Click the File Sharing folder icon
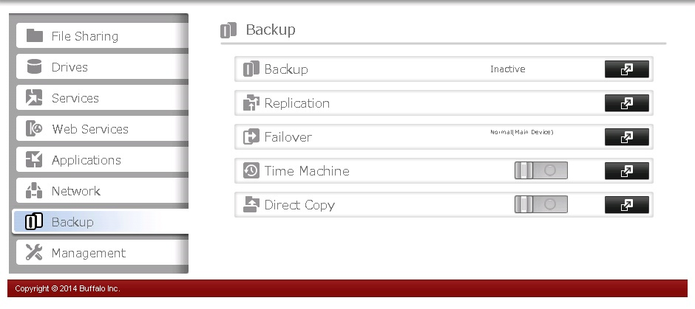This screenshot has height=309, width=695. pyautogui.click(x=34, y=35)
